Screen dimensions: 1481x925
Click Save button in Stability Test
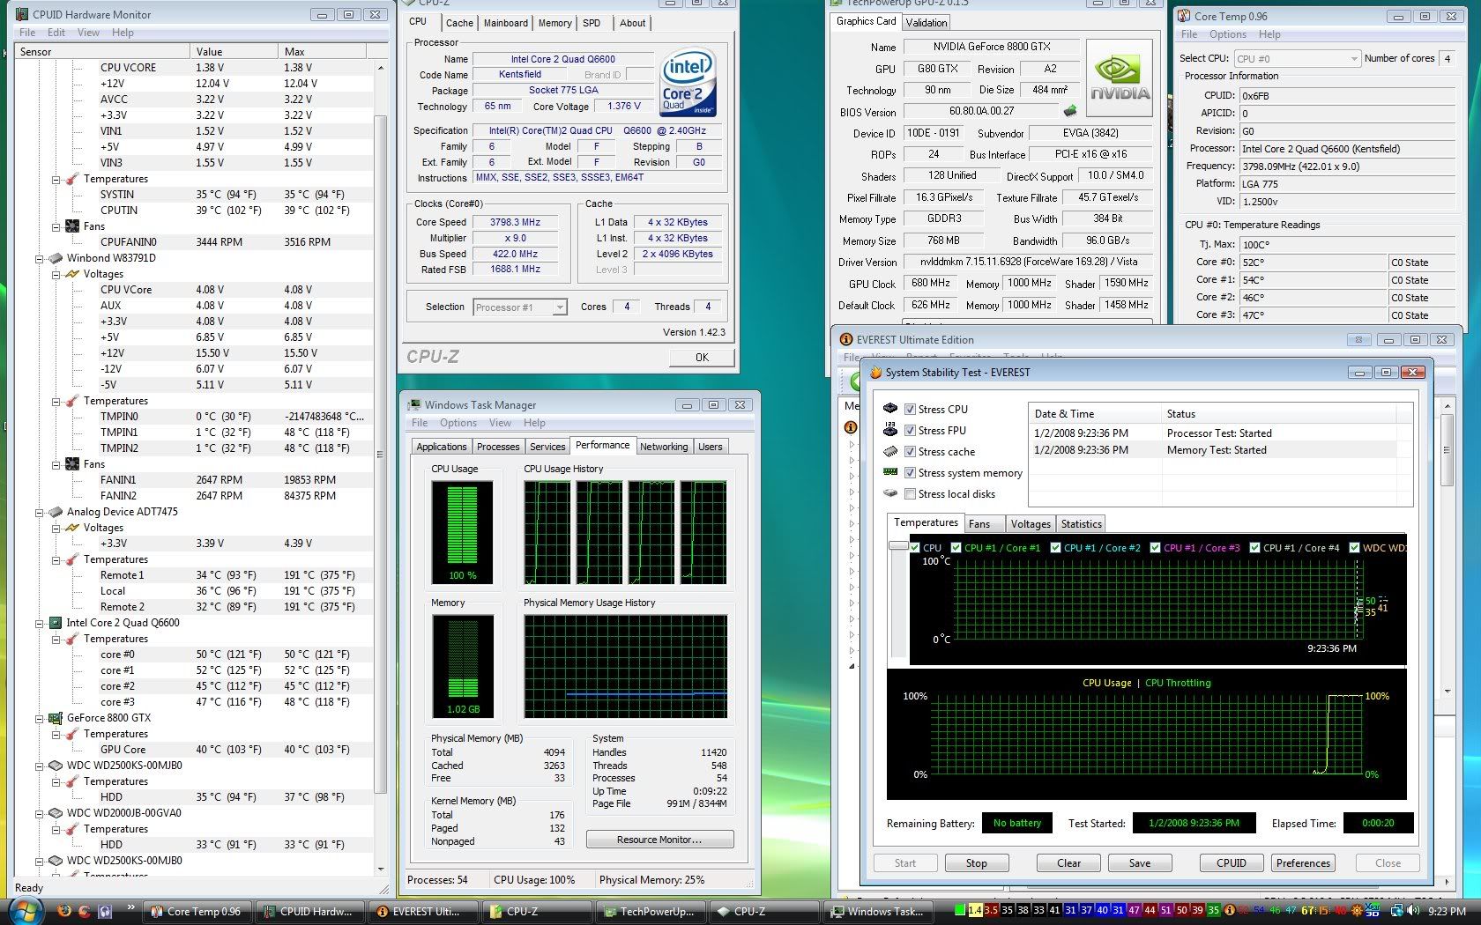[x=1139, y=863]
